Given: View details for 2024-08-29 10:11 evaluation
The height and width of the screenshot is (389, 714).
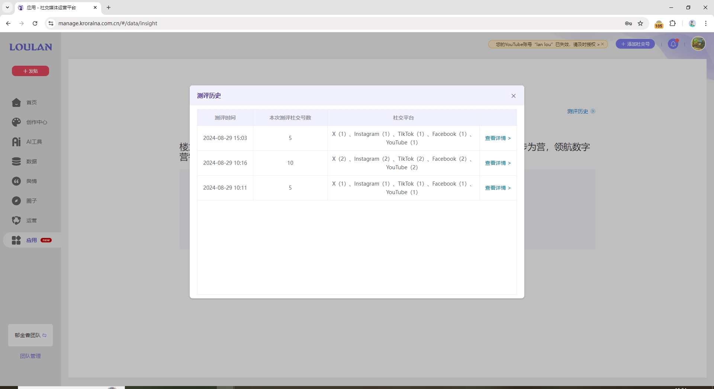Looking at the screenshot, I should click(498, 188).
